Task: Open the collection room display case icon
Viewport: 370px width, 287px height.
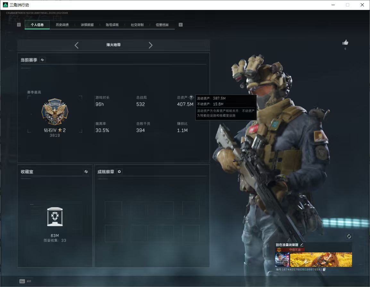Action: (55, 217)
